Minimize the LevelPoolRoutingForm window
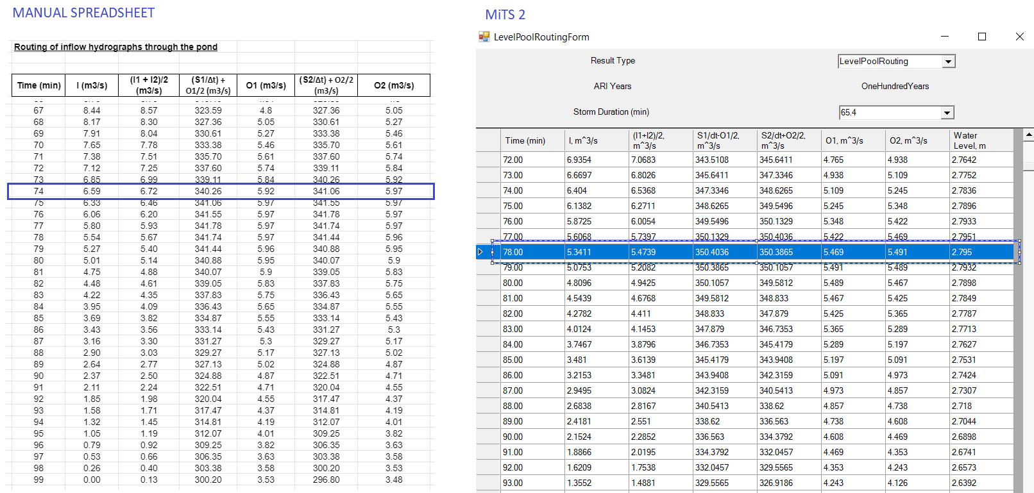The height and width of the screenshot is (493, 1034). pos(945,37)
